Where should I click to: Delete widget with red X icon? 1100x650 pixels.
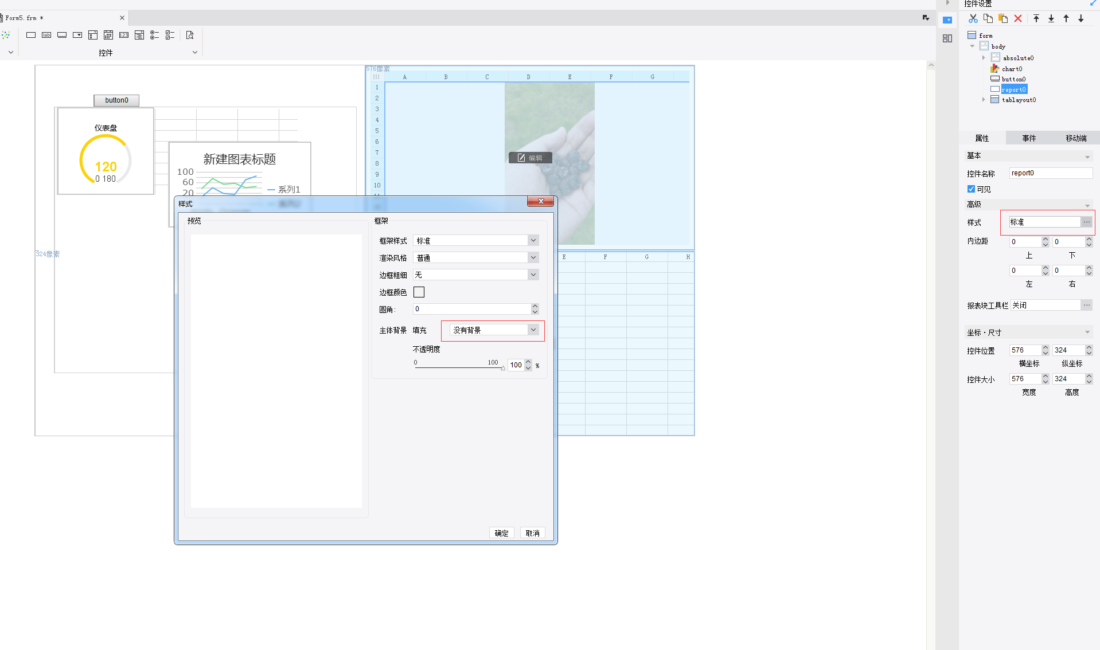[1018, 18]
